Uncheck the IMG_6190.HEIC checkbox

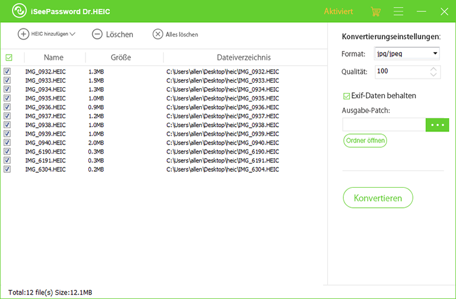7,151
